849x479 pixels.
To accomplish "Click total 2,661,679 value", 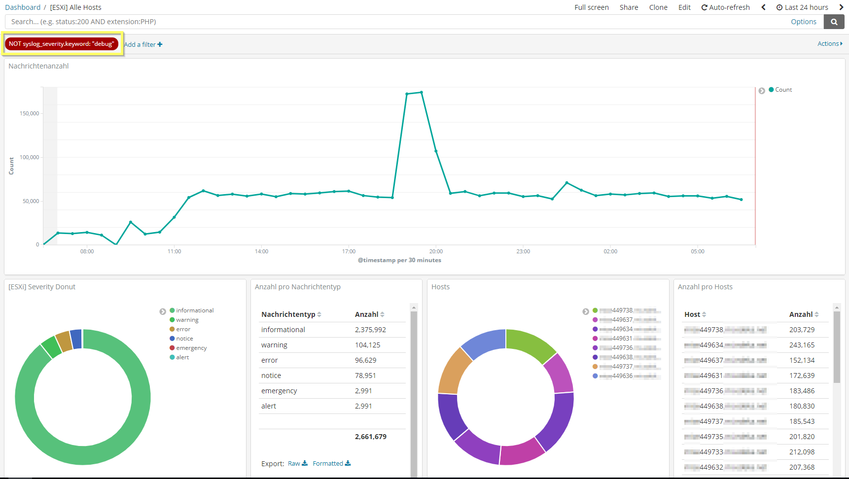I will pos(371,437).
